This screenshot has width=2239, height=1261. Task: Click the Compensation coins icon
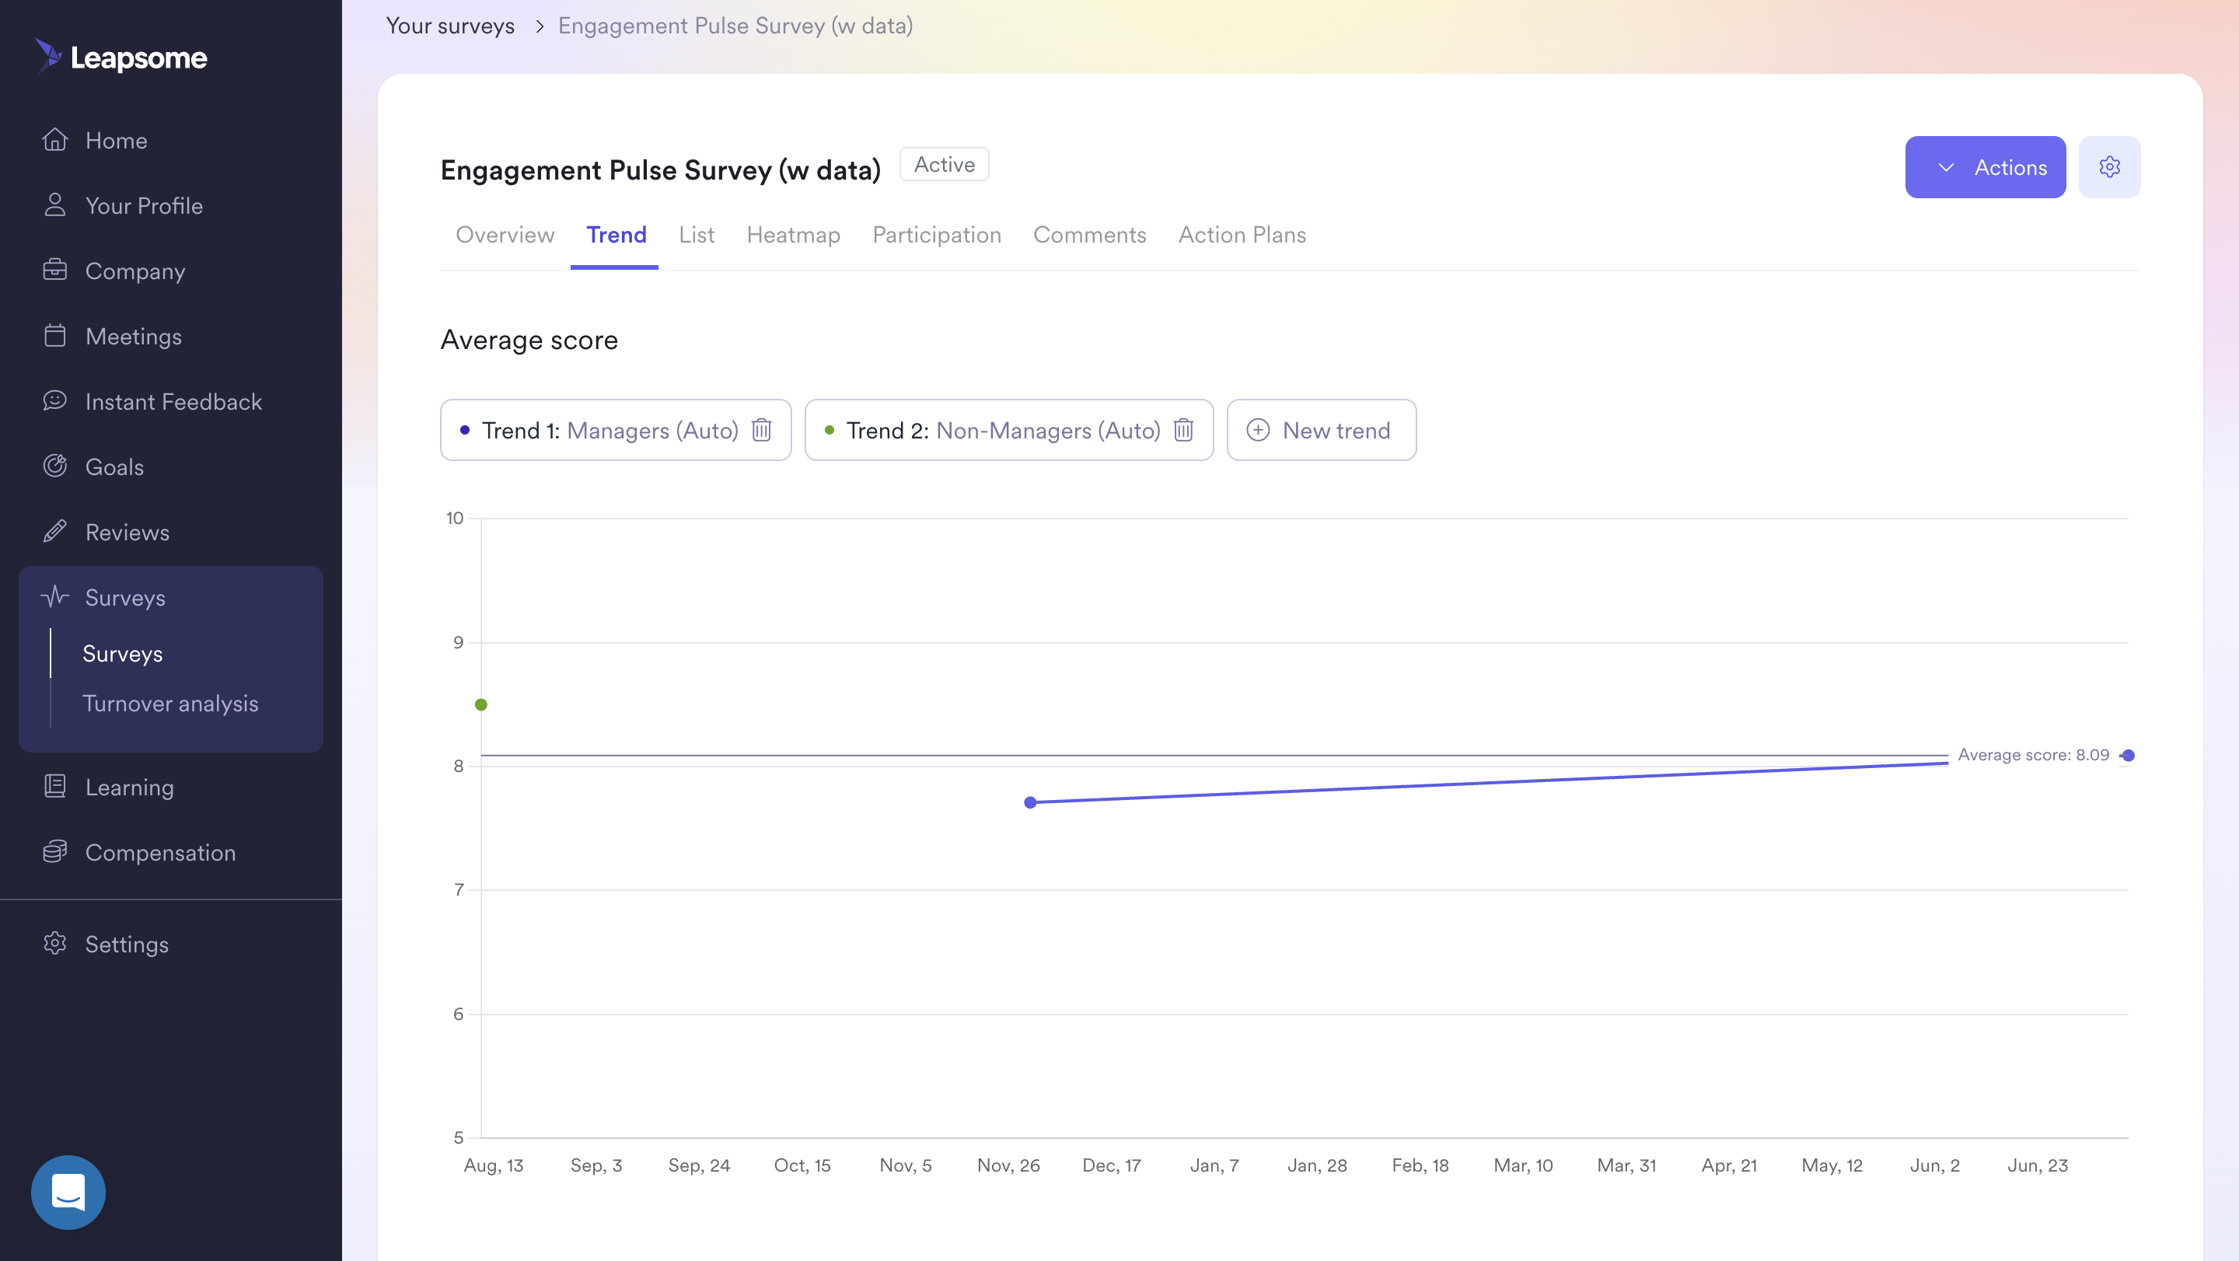[x=54, y=851]
